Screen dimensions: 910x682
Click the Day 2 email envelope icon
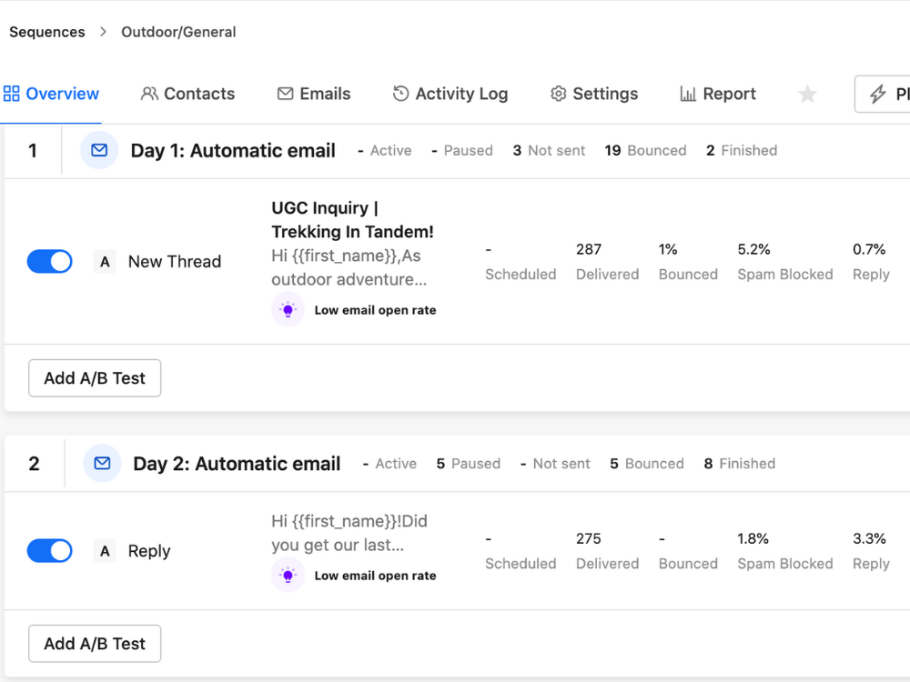point(102,464)
